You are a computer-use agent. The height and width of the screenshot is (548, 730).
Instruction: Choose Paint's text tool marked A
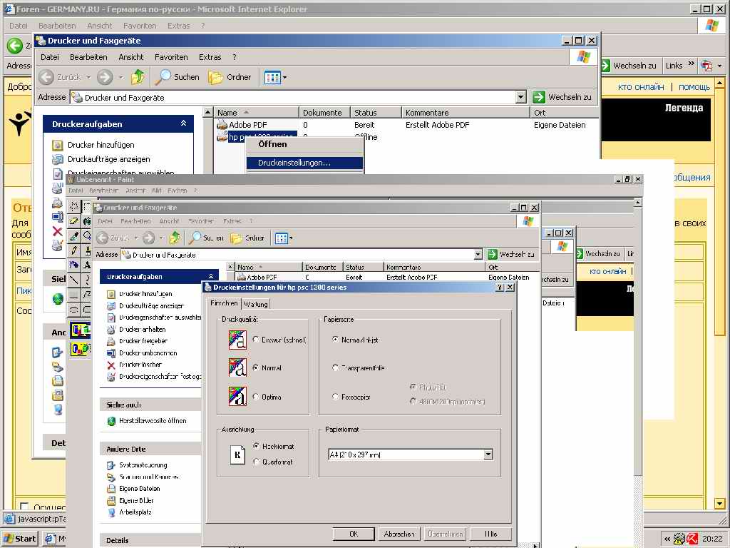[86, 265]
